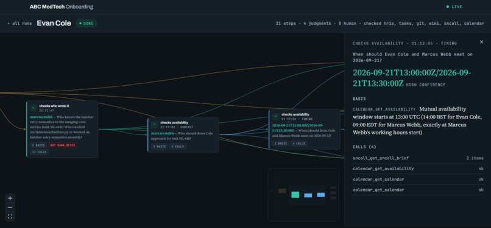Fit graph view to screen

[10, 216]
